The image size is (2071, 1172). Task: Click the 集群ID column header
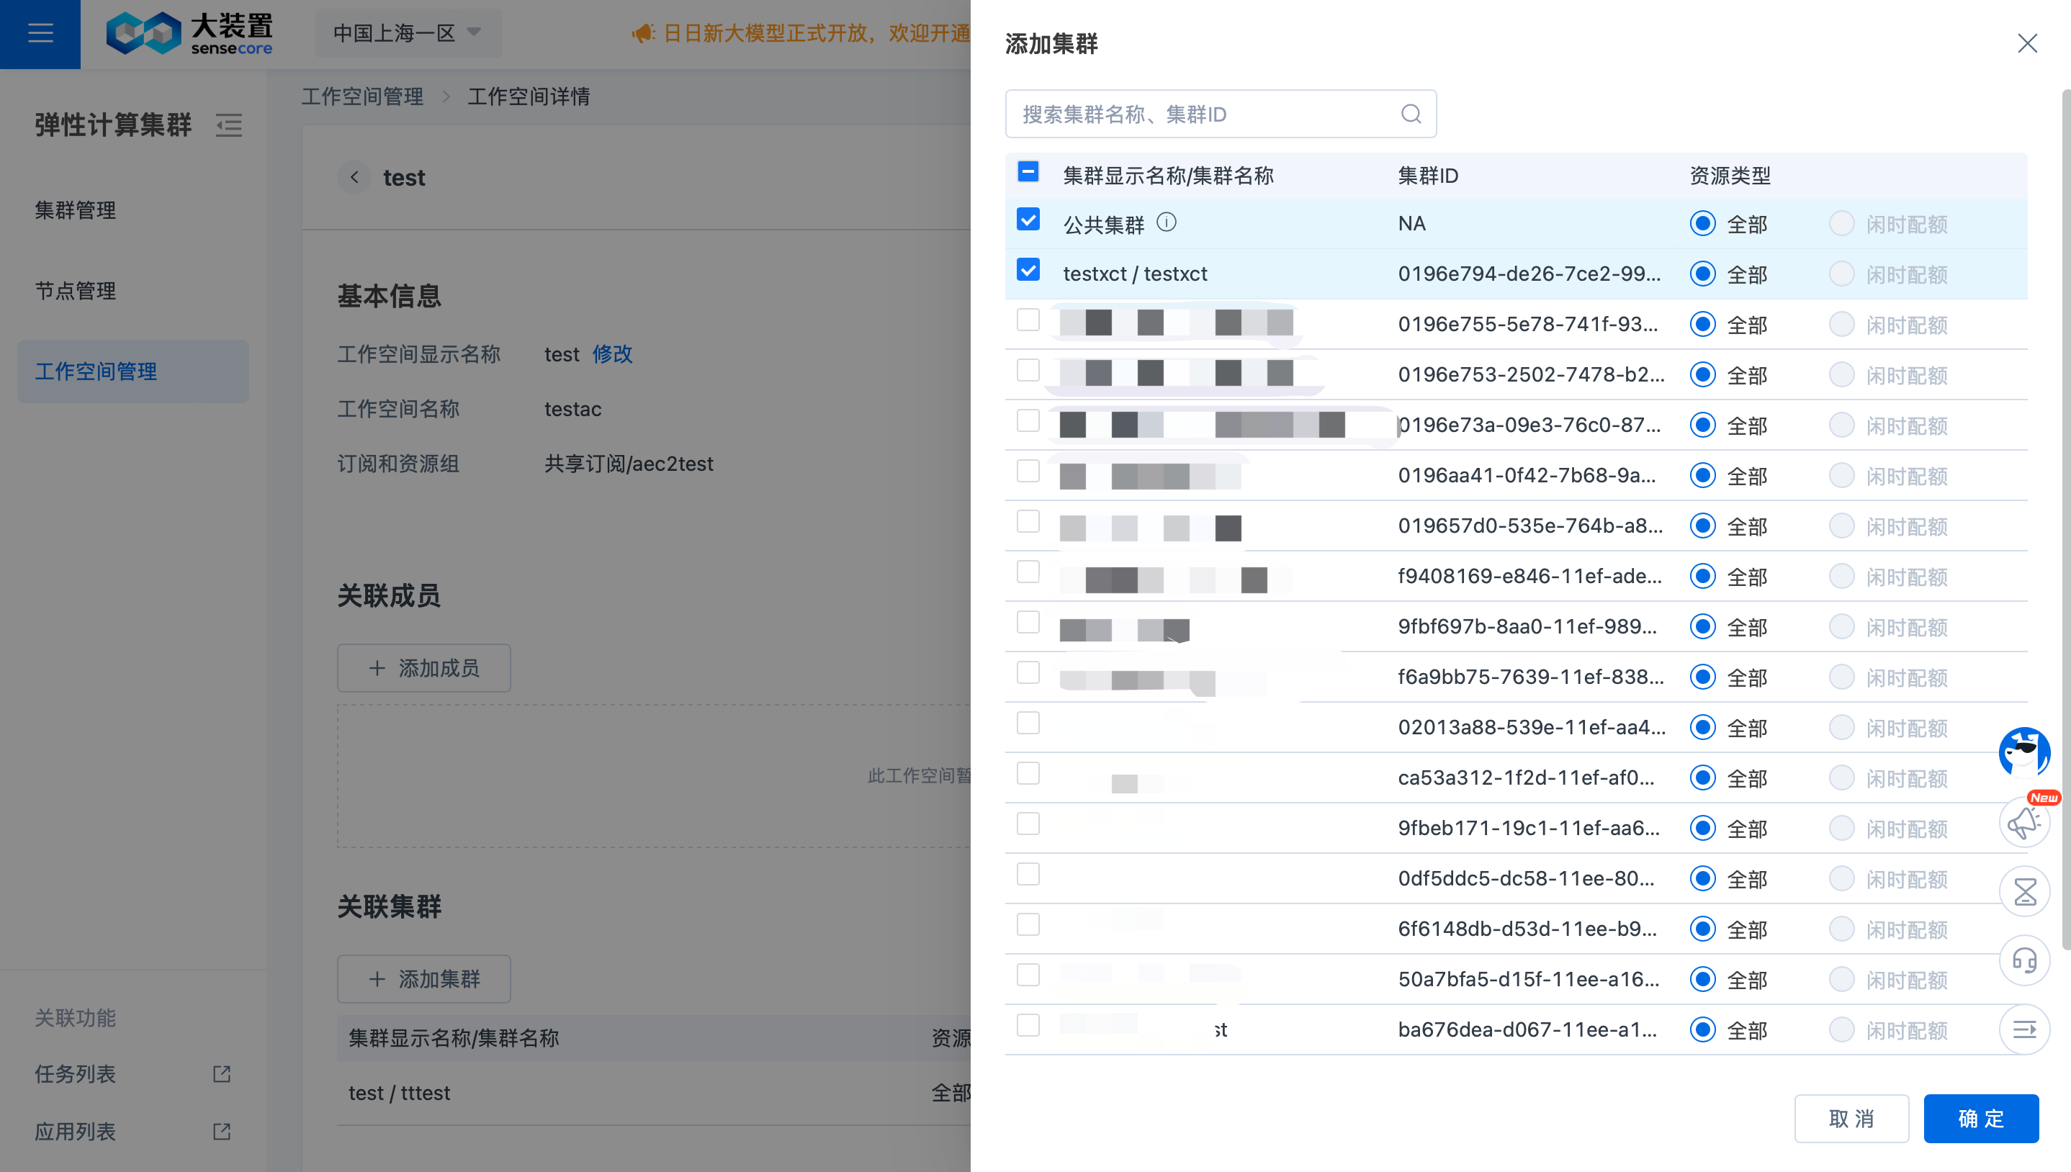[x=1428, y=176]
